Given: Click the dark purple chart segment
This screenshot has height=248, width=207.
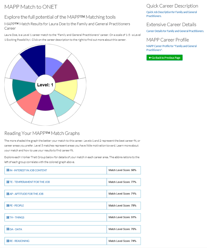Looking at the screenshot, I should [x=46, y=104].
